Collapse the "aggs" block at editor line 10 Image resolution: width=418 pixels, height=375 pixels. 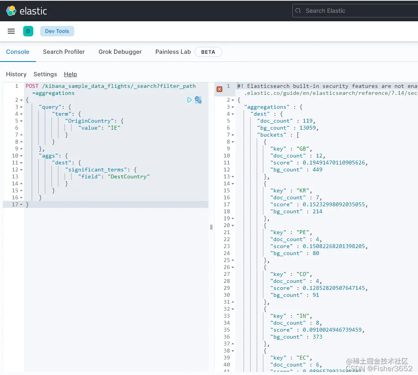click(21, 156)
